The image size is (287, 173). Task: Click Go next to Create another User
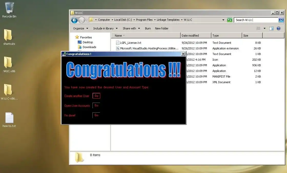click(96, 96)
